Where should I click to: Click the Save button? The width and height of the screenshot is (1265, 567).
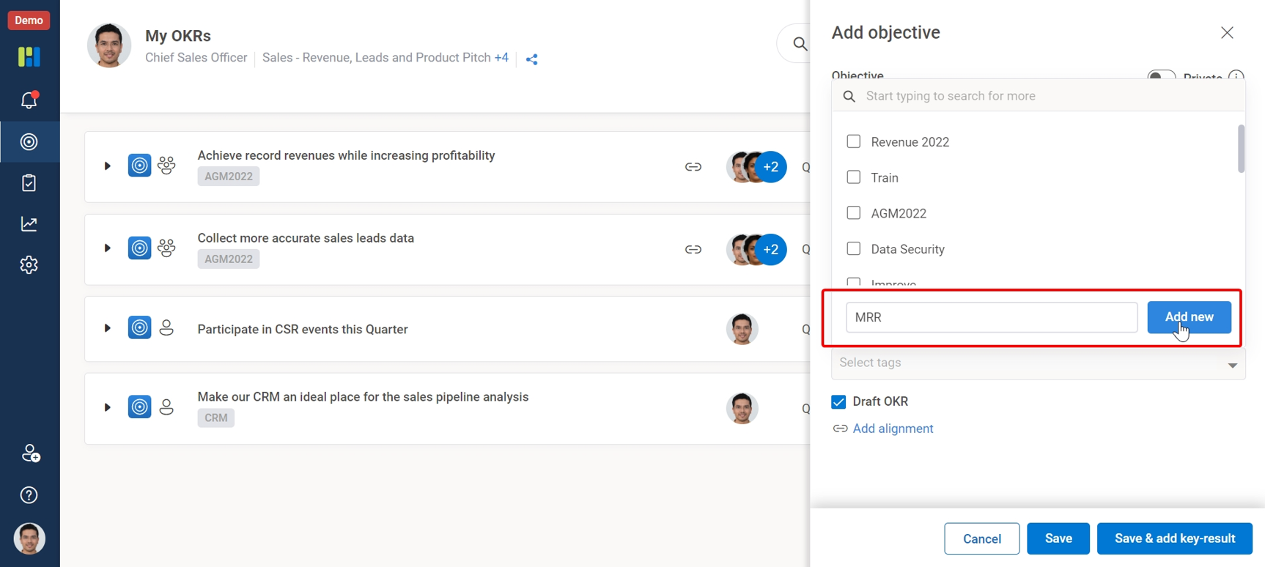[x=1058, y=539]
